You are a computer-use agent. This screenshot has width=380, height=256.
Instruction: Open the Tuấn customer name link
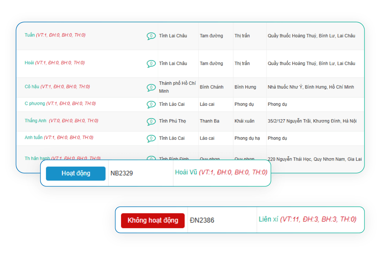(x=30, y=35)
